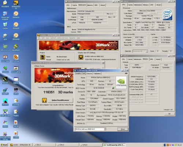Open the wPrime desktop shortcut
Image resolution: width=183 pixels, height=147 pixels.
point(5,124)
